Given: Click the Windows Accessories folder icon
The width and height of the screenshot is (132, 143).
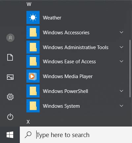Looking at the screenshot, I should [33, 32].
